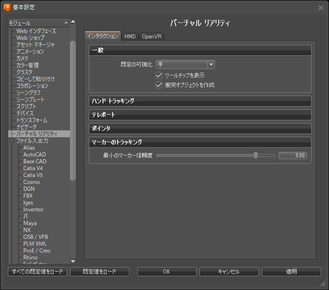329x290 pixels.
Task: Click the 最小のマーカー信頼度 slider handle
Action: [256, 156]
